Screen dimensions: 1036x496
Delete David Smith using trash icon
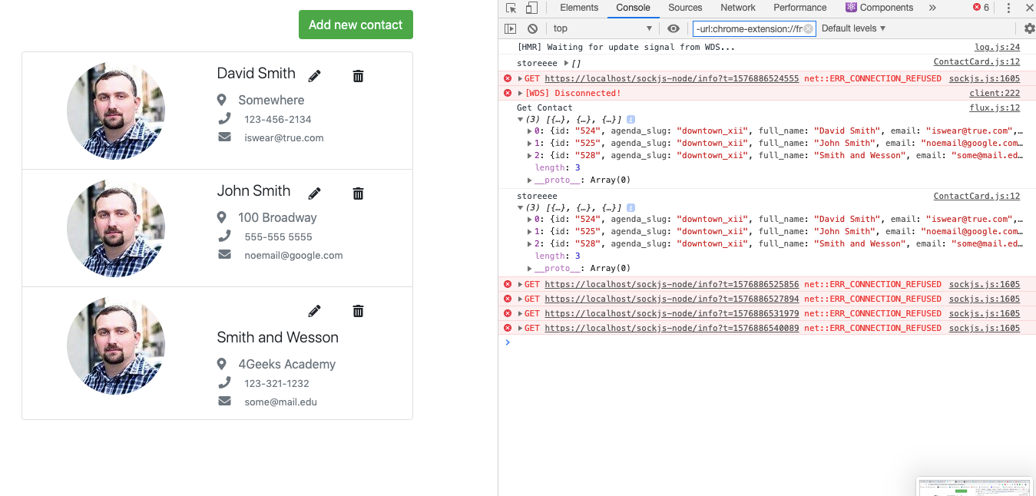(358, 76)
